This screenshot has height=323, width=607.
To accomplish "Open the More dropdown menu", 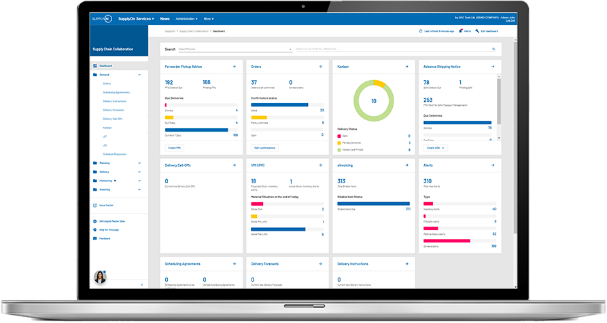I will point(209,18).
